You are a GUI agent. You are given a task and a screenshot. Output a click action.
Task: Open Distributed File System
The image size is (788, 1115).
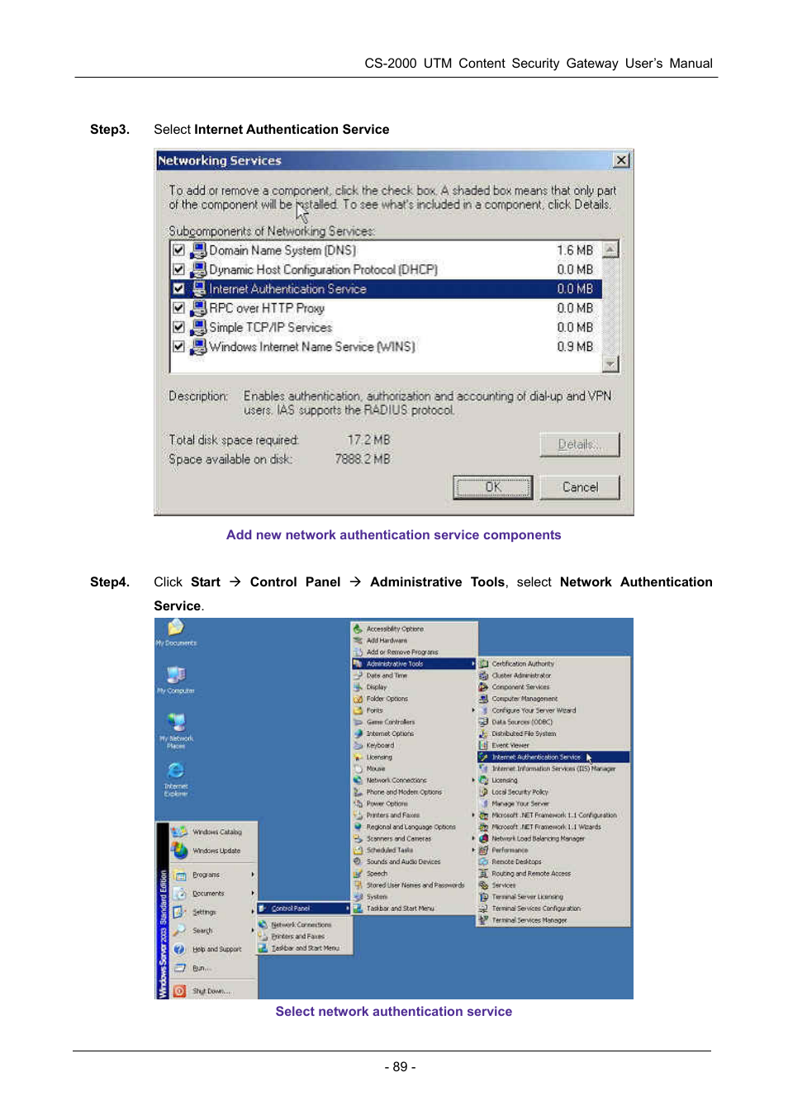click(x=553, y=733)
